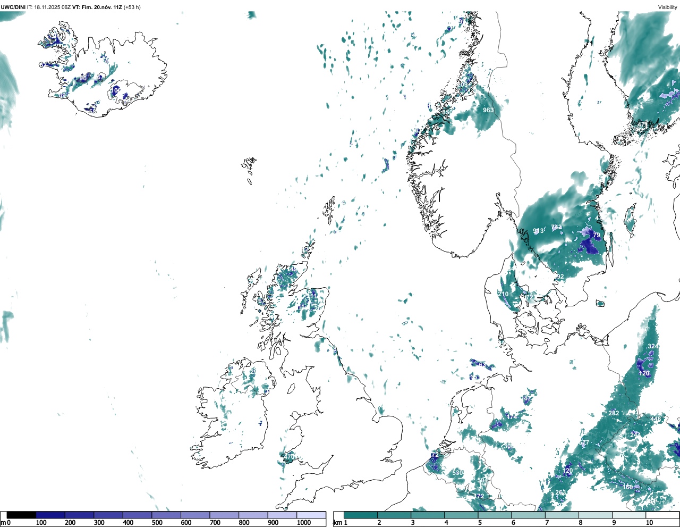
Task: Click the '96' value label over Iceland
Action: tap(83, 79)
